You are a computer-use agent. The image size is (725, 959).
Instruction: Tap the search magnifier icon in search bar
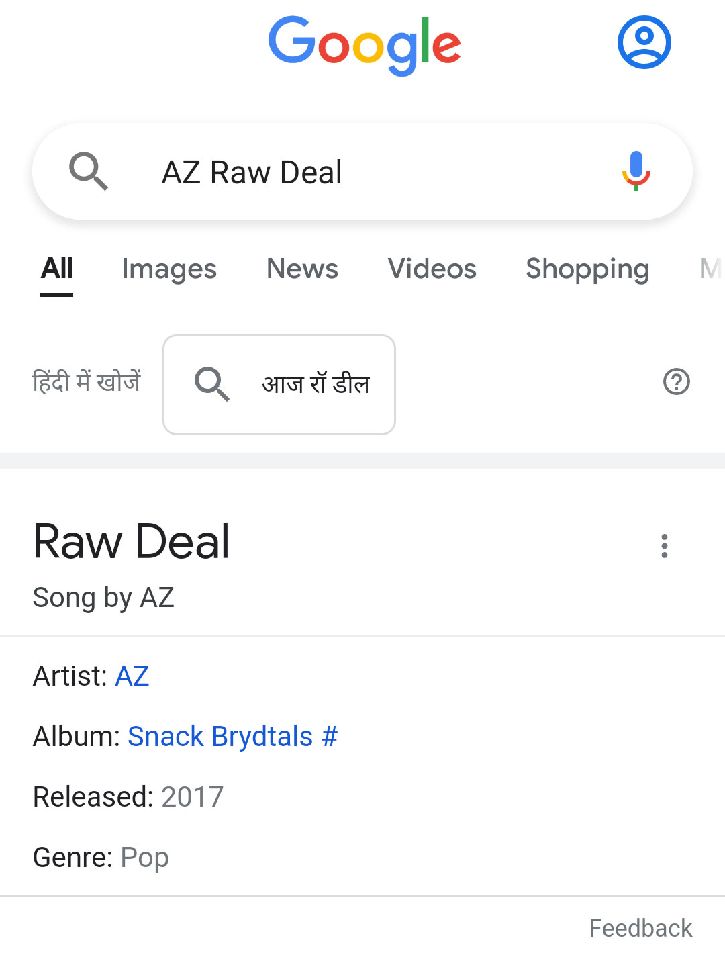(x=89, y=171)
